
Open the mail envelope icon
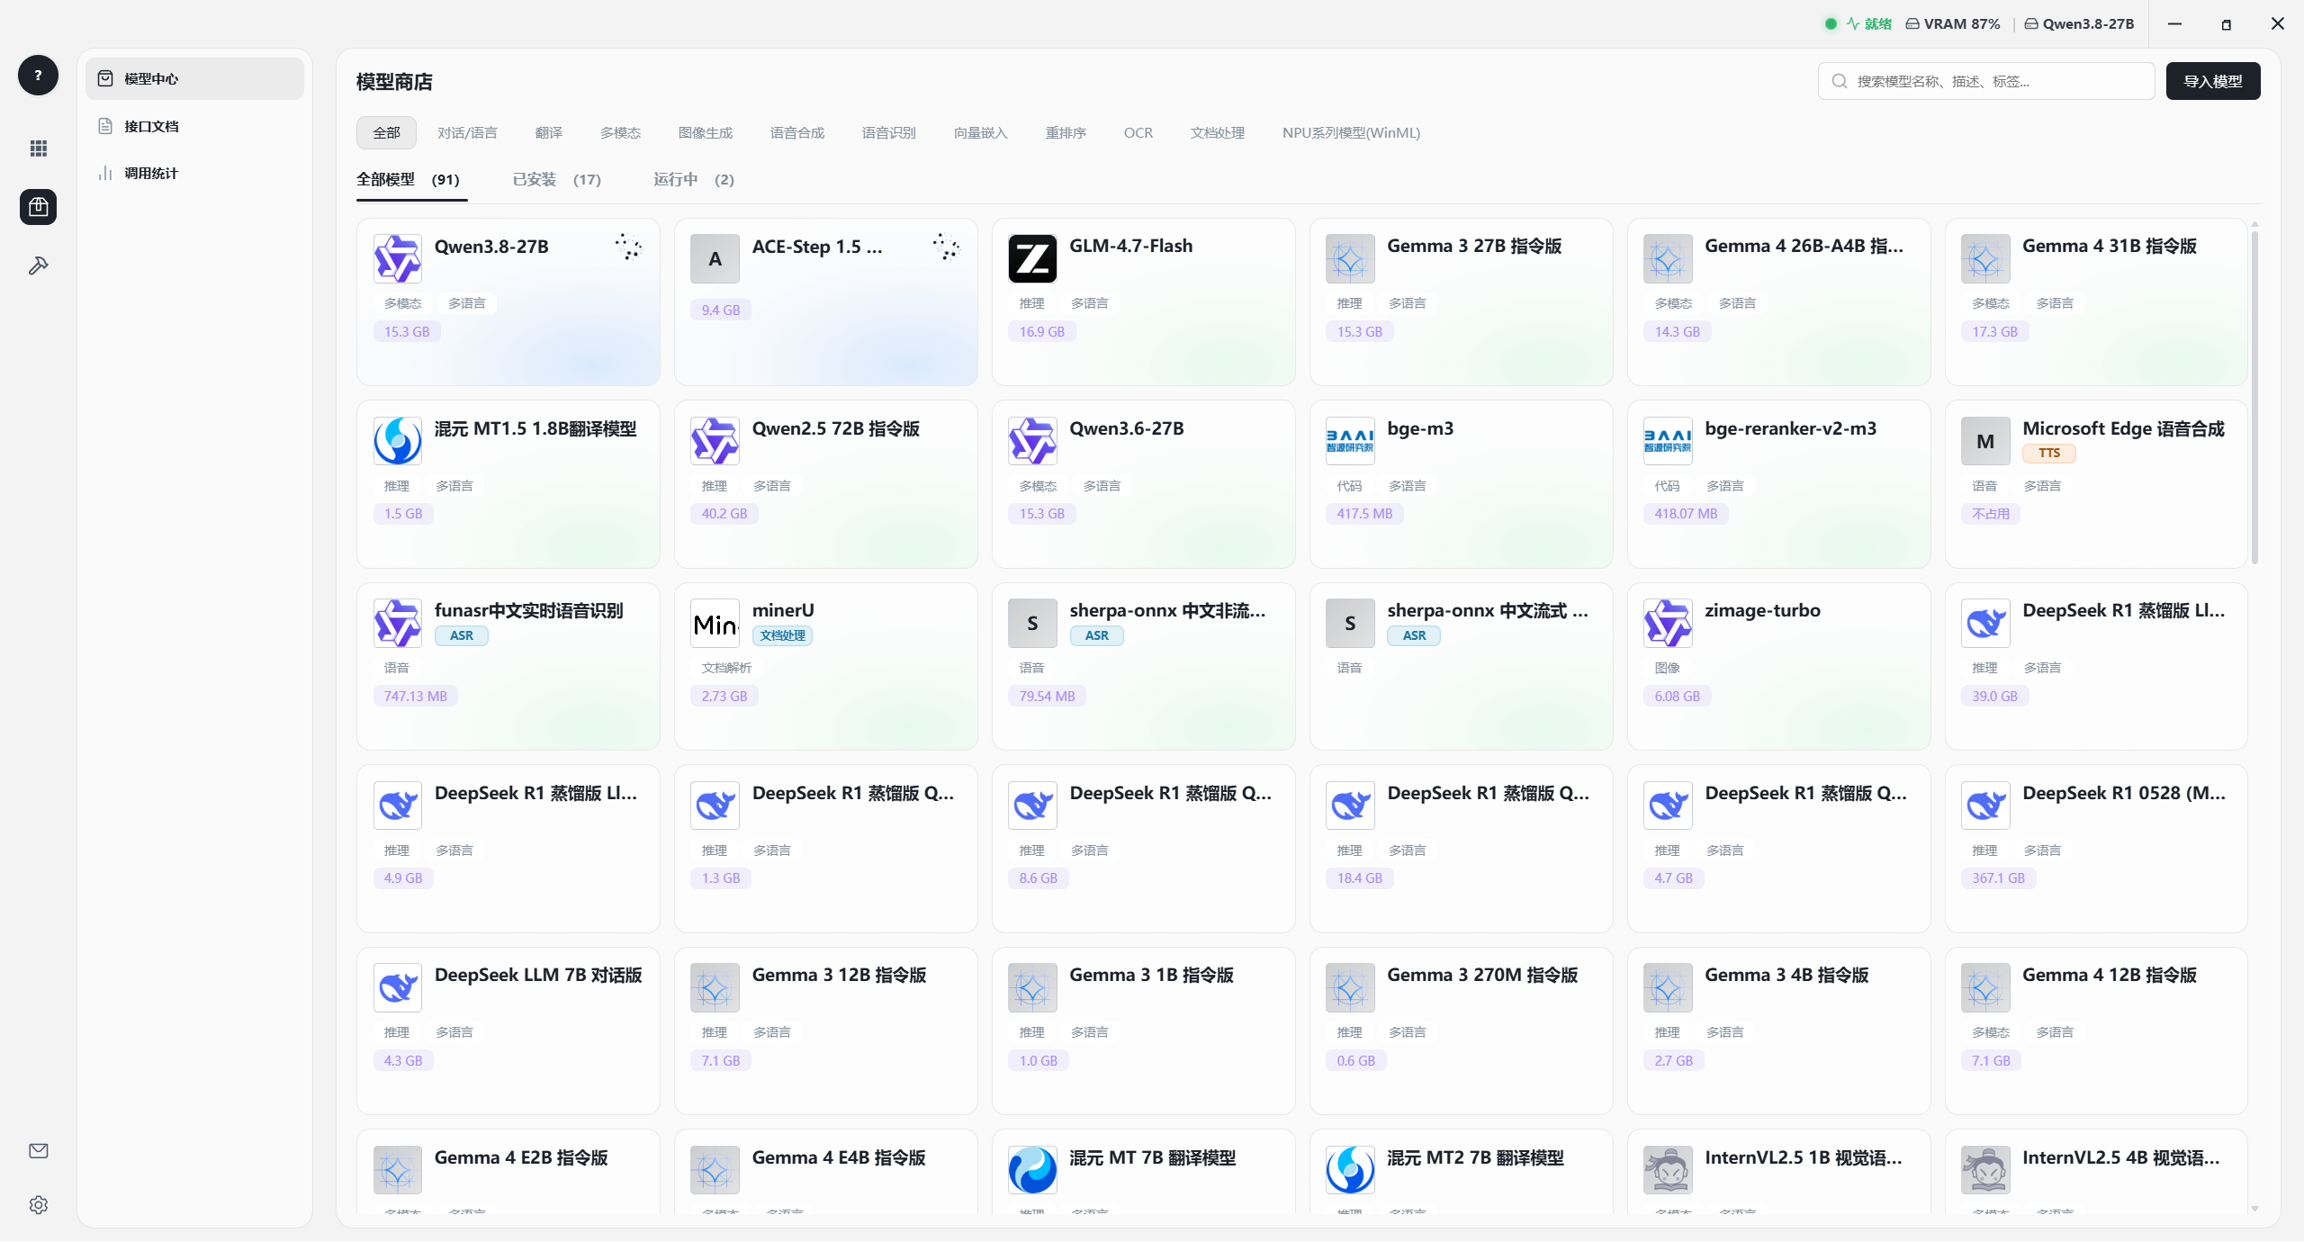pyautogui.click(x=38, y=1151)
